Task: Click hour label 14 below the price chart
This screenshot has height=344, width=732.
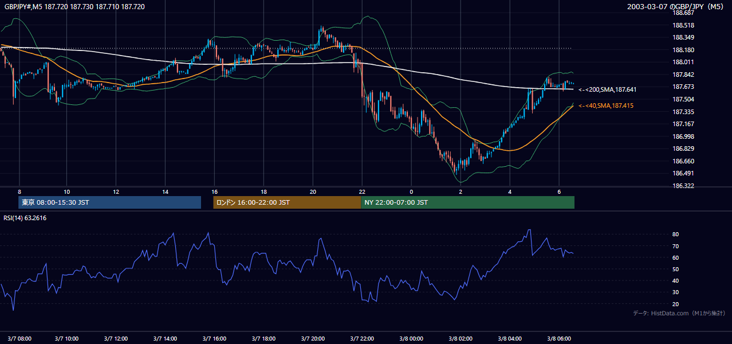Action: point(165,191)
